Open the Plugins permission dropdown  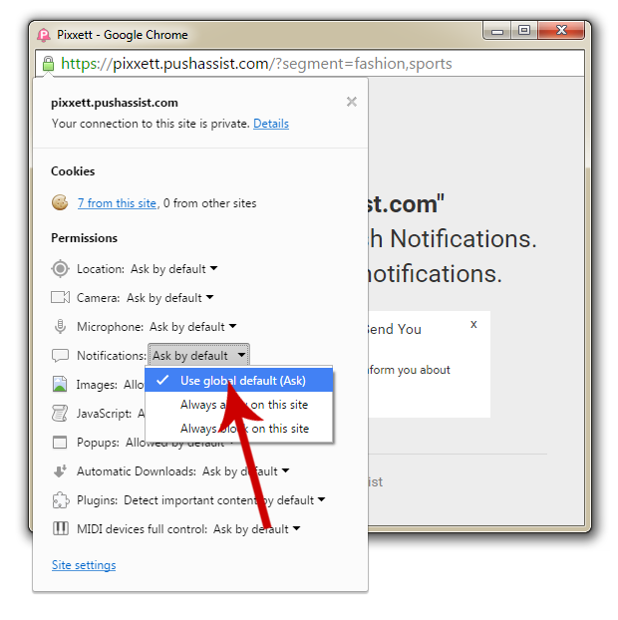pyautogui.click(x=224, y=500)
